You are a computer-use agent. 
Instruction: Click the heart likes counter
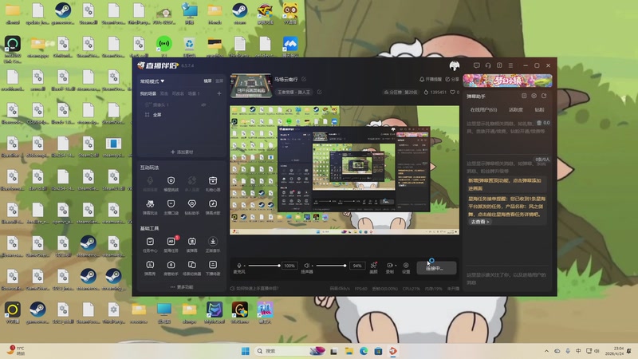[455, 92]
